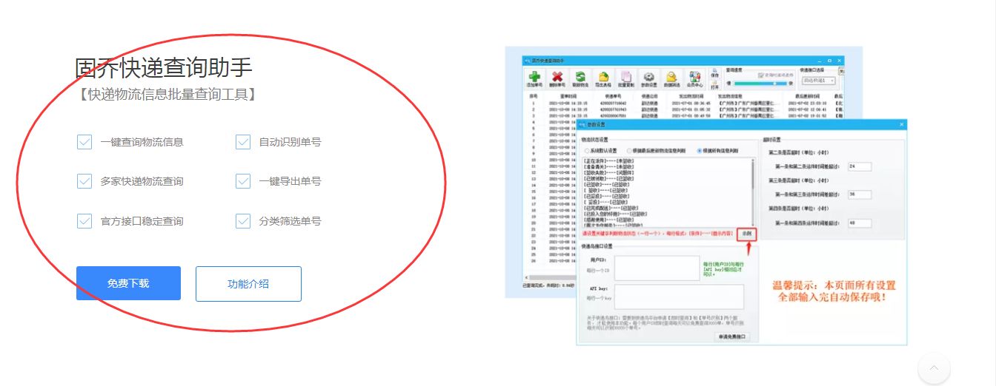Click the 删除单号 red X icon in screenshot
Screen dimensions: 996x386
coord(557,78)
